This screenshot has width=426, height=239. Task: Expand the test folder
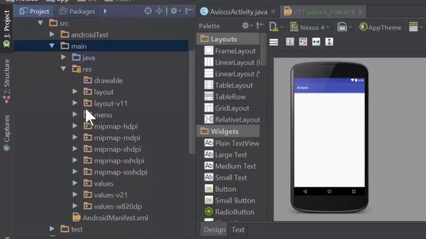click(52, 229)
